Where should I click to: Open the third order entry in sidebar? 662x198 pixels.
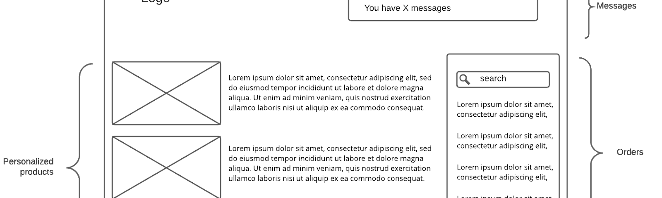[x=505, y=172]
